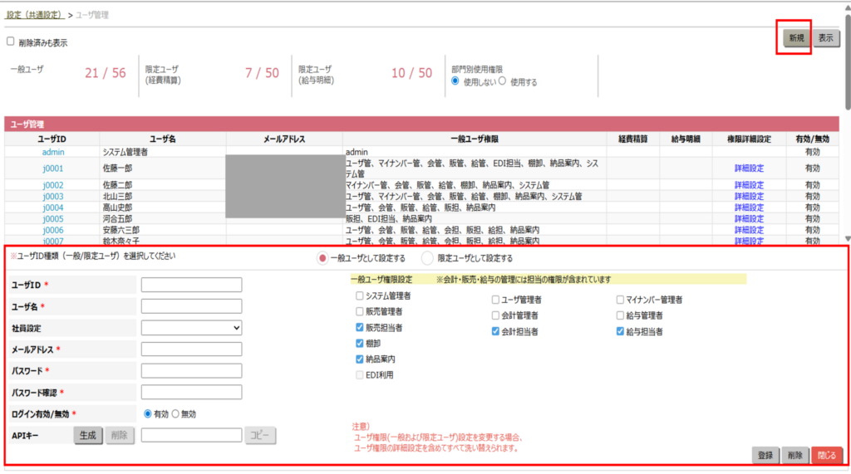Open the 社員設定 dropdown list
The height and width of the screenshot is (474, 851).
coord(191,328)
